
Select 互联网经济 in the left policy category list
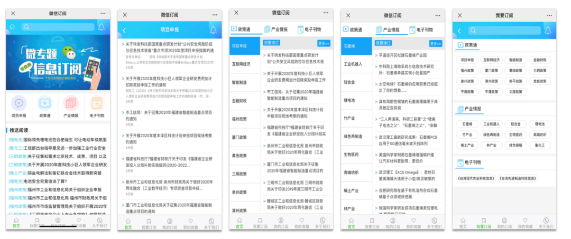[x=245, y=64]
